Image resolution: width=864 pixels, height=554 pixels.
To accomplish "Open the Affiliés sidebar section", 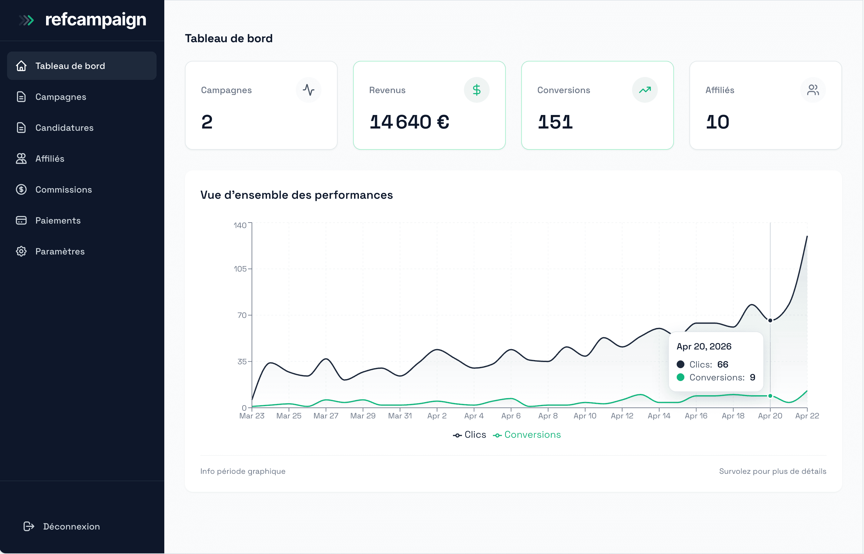I will (x=50, y=159).
